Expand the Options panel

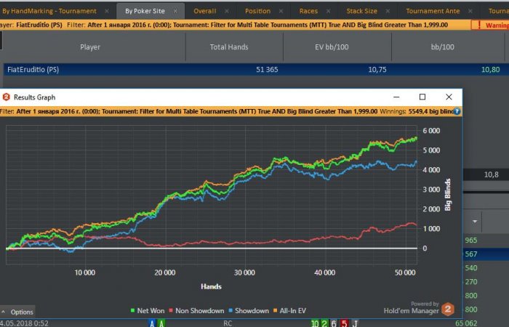[17, 312]
